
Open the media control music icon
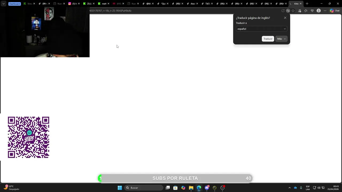point(300,11)
